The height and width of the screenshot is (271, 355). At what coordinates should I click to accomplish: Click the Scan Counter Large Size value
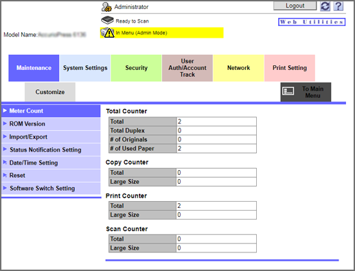coord(216,248)
